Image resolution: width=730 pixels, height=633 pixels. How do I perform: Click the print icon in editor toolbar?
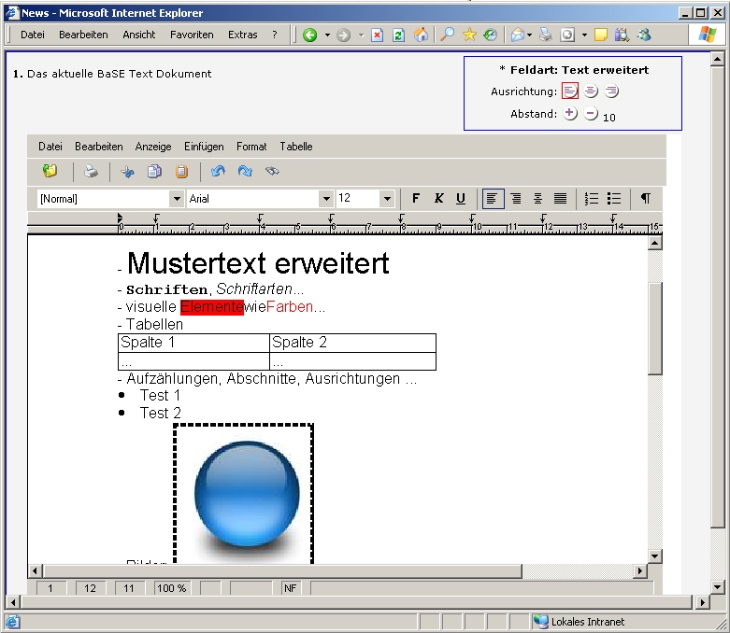point(91,172)
